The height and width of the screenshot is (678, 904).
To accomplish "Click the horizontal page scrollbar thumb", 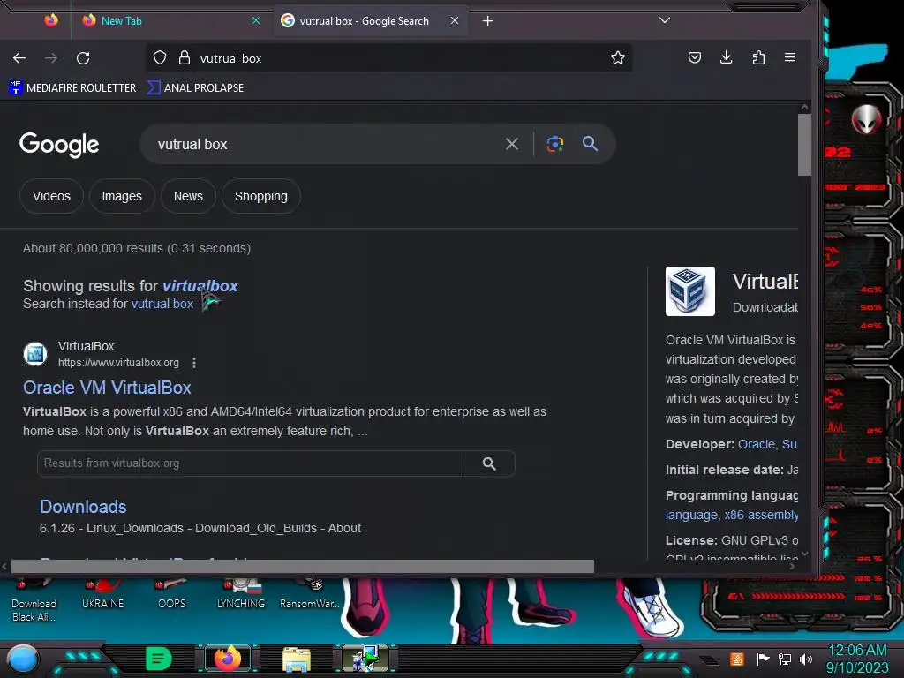I will click(x=303, y=566).
